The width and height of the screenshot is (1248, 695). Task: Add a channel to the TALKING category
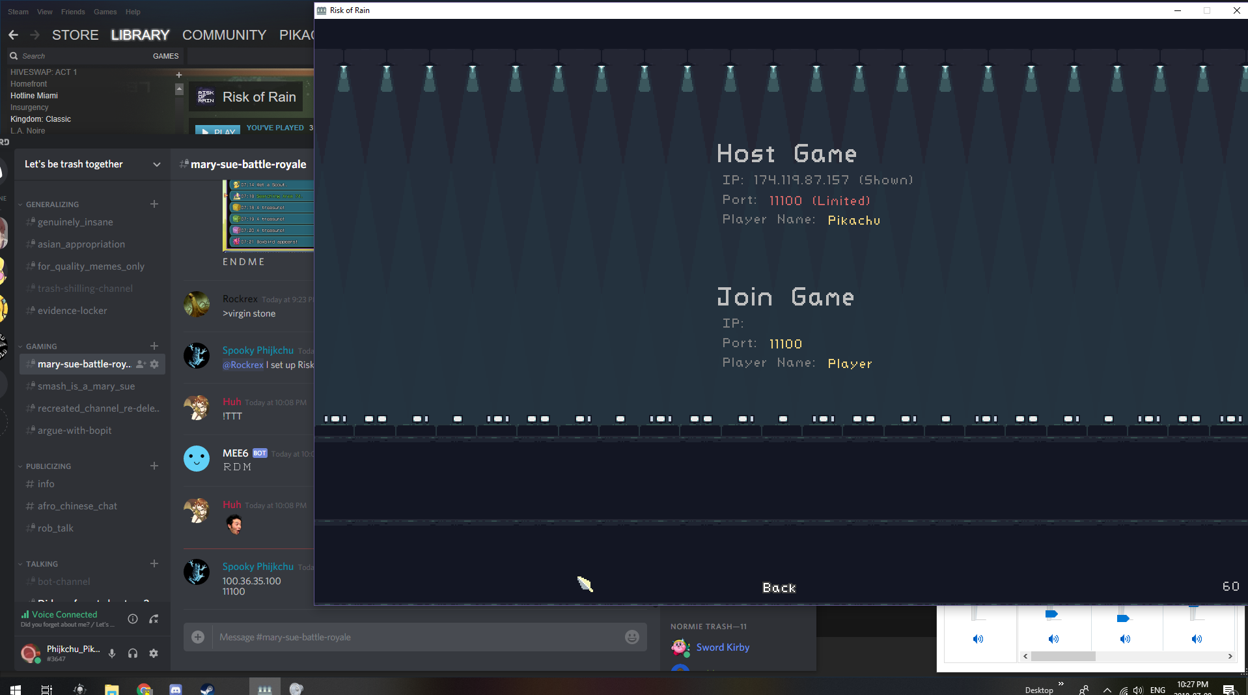[x=154, y=563]
